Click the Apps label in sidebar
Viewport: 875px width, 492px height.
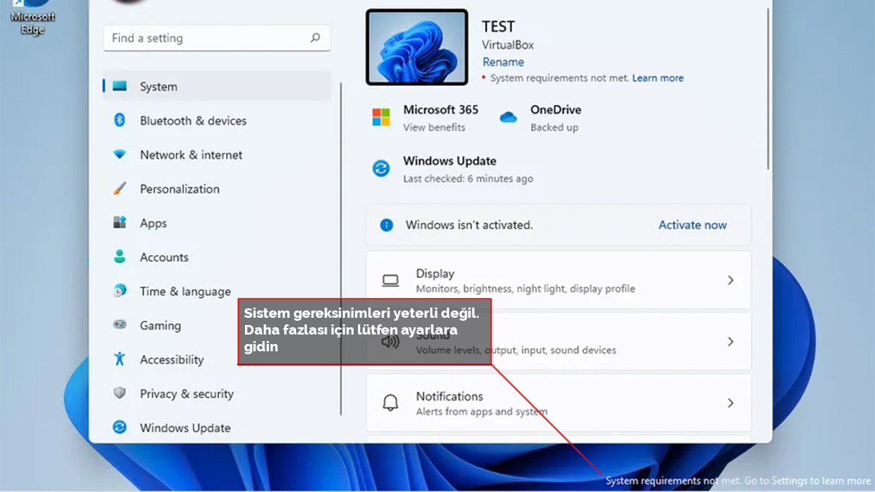coord(153,223)
